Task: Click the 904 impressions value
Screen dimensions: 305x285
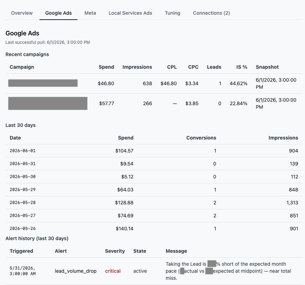Action: pos(293,151)
